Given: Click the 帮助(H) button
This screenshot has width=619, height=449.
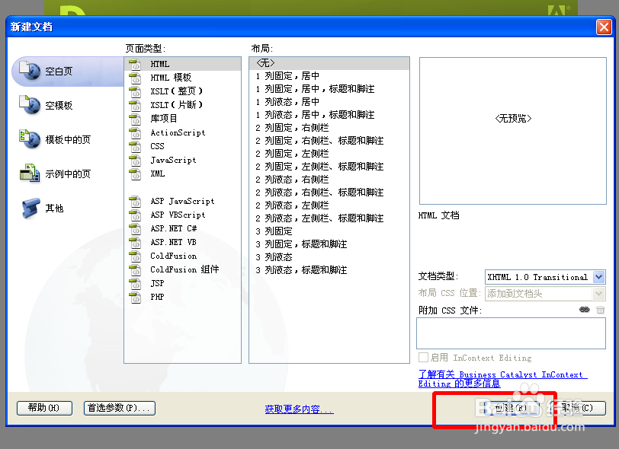Looking at the screenshot, I should point(45,408).
